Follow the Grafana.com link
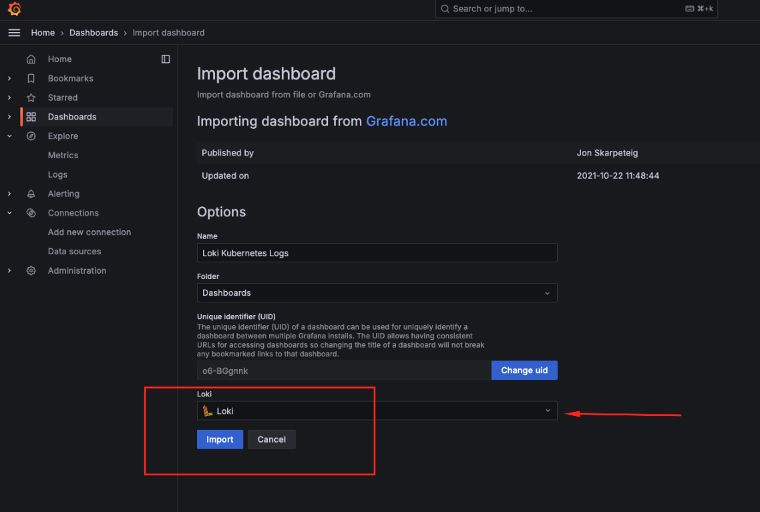The image size is (760, 512). (407, 121)
